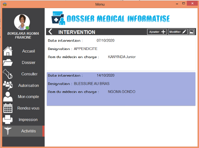Click the doctor profile photo
The width and height of the screenshot is (199, 148).
22,22
